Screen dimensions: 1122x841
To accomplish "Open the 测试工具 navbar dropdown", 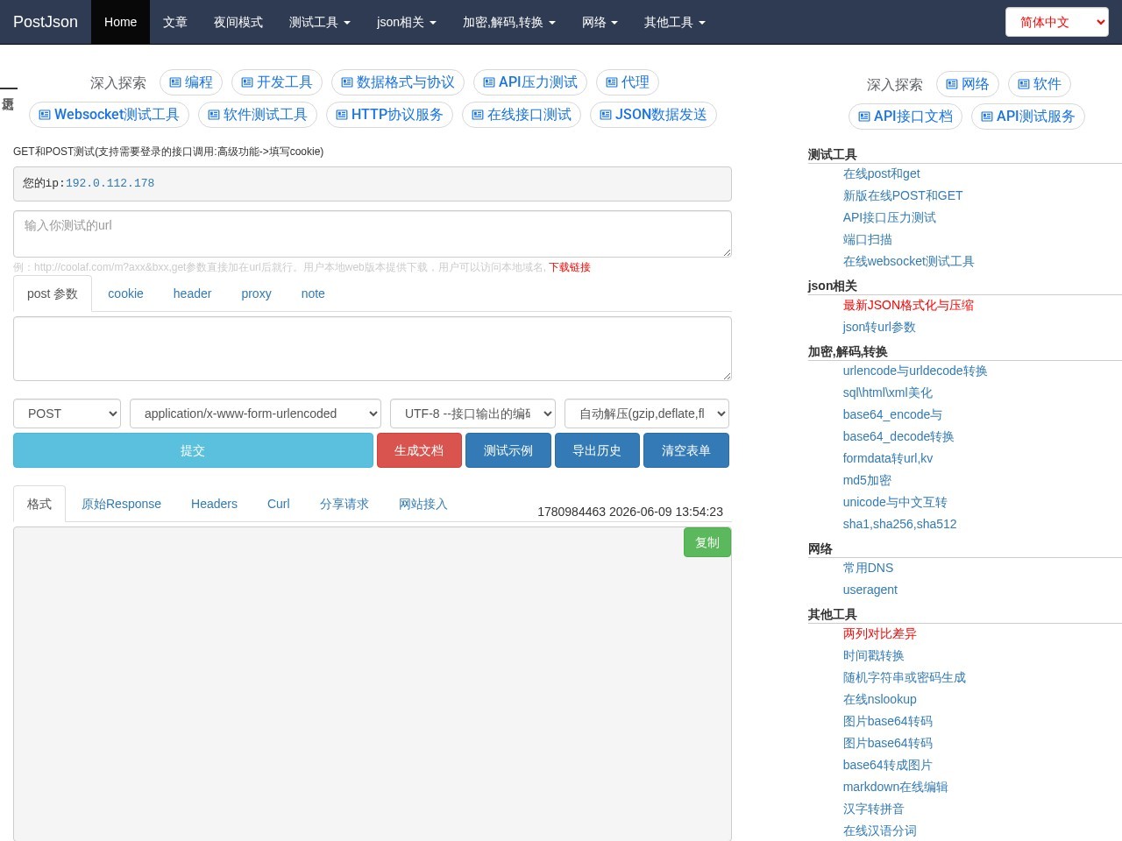I will pos(320,22).
